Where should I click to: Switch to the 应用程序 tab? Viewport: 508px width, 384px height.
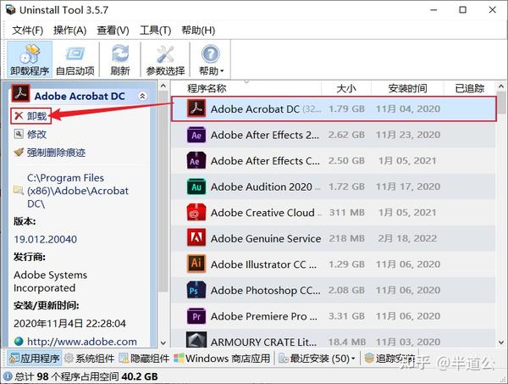[x=35, y=359]
